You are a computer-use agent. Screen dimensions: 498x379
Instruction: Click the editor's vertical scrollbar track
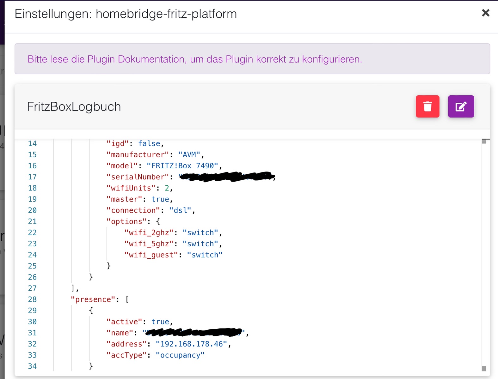[484, 253]
